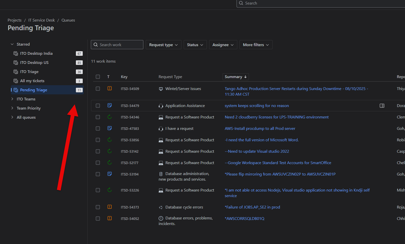Select the Pending Triage queue

[47, 90]
